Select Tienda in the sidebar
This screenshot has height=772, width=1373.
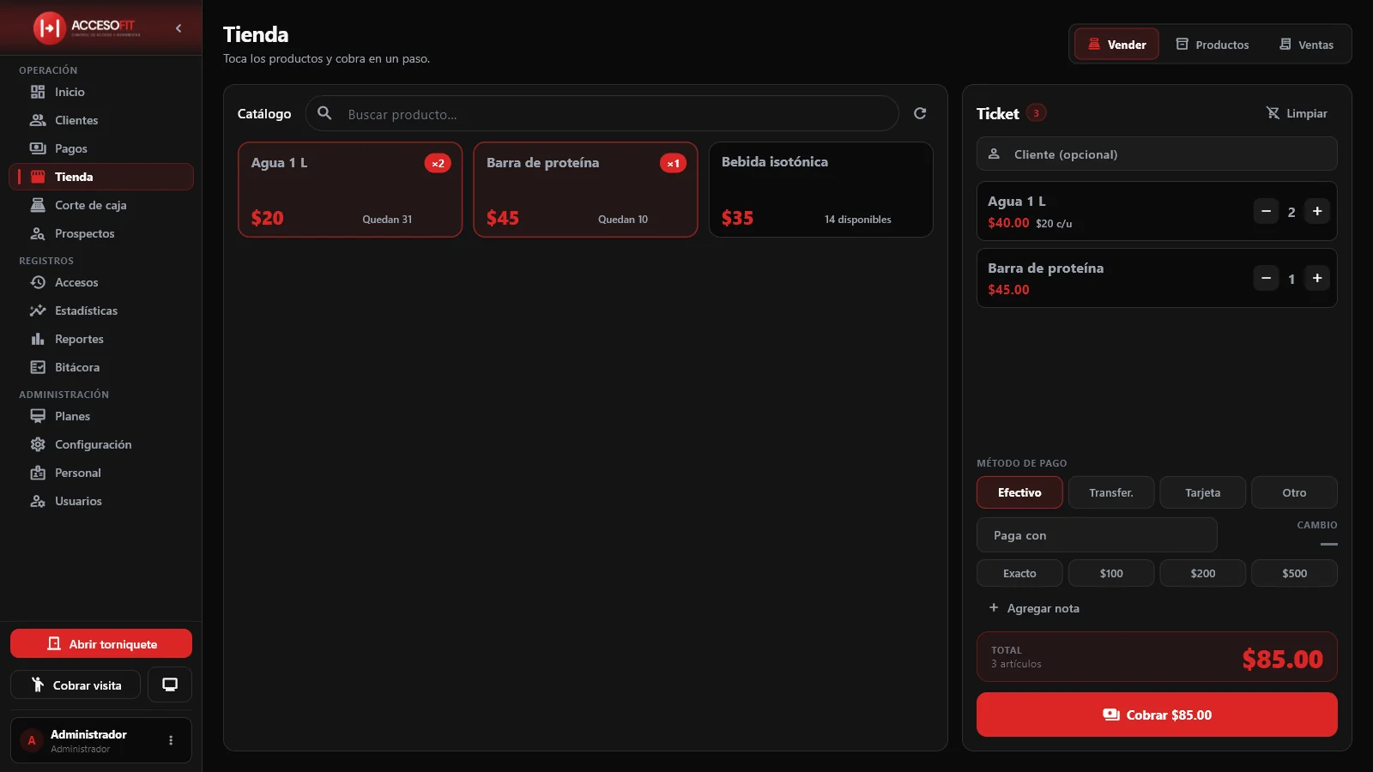click(x=101, y=177)
